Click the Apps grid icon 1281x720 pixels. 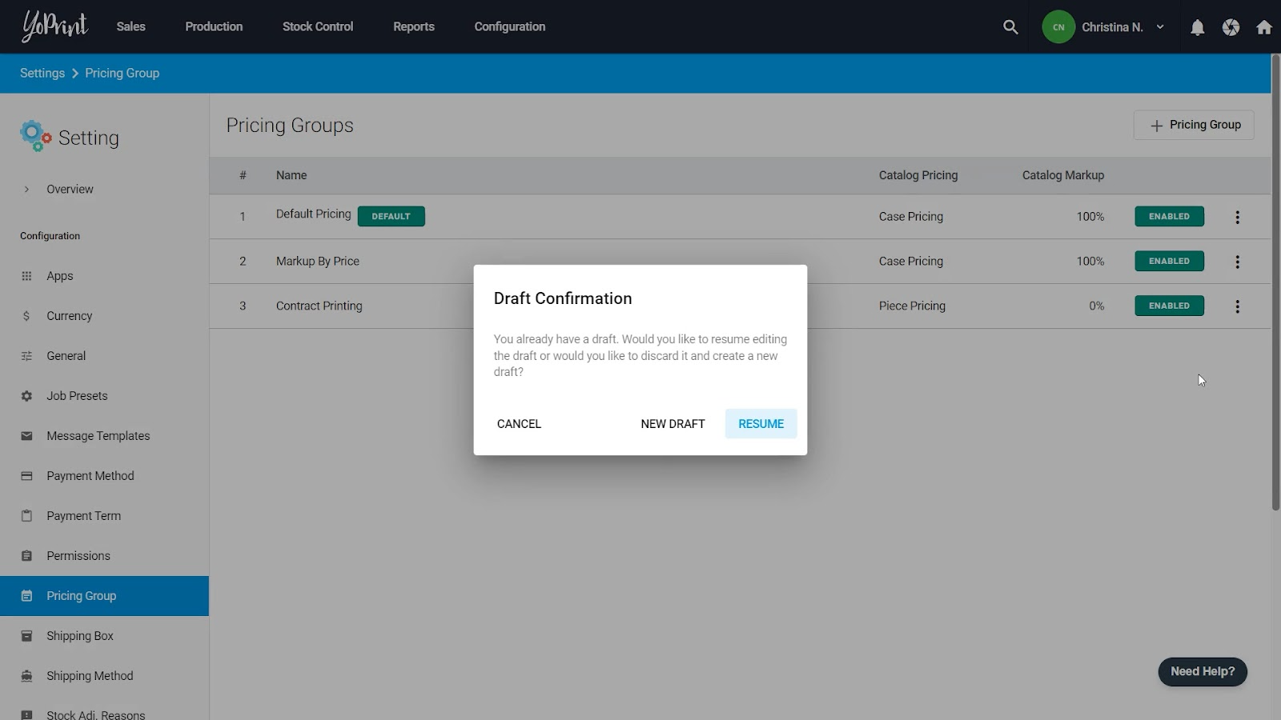tap(26, 276)
